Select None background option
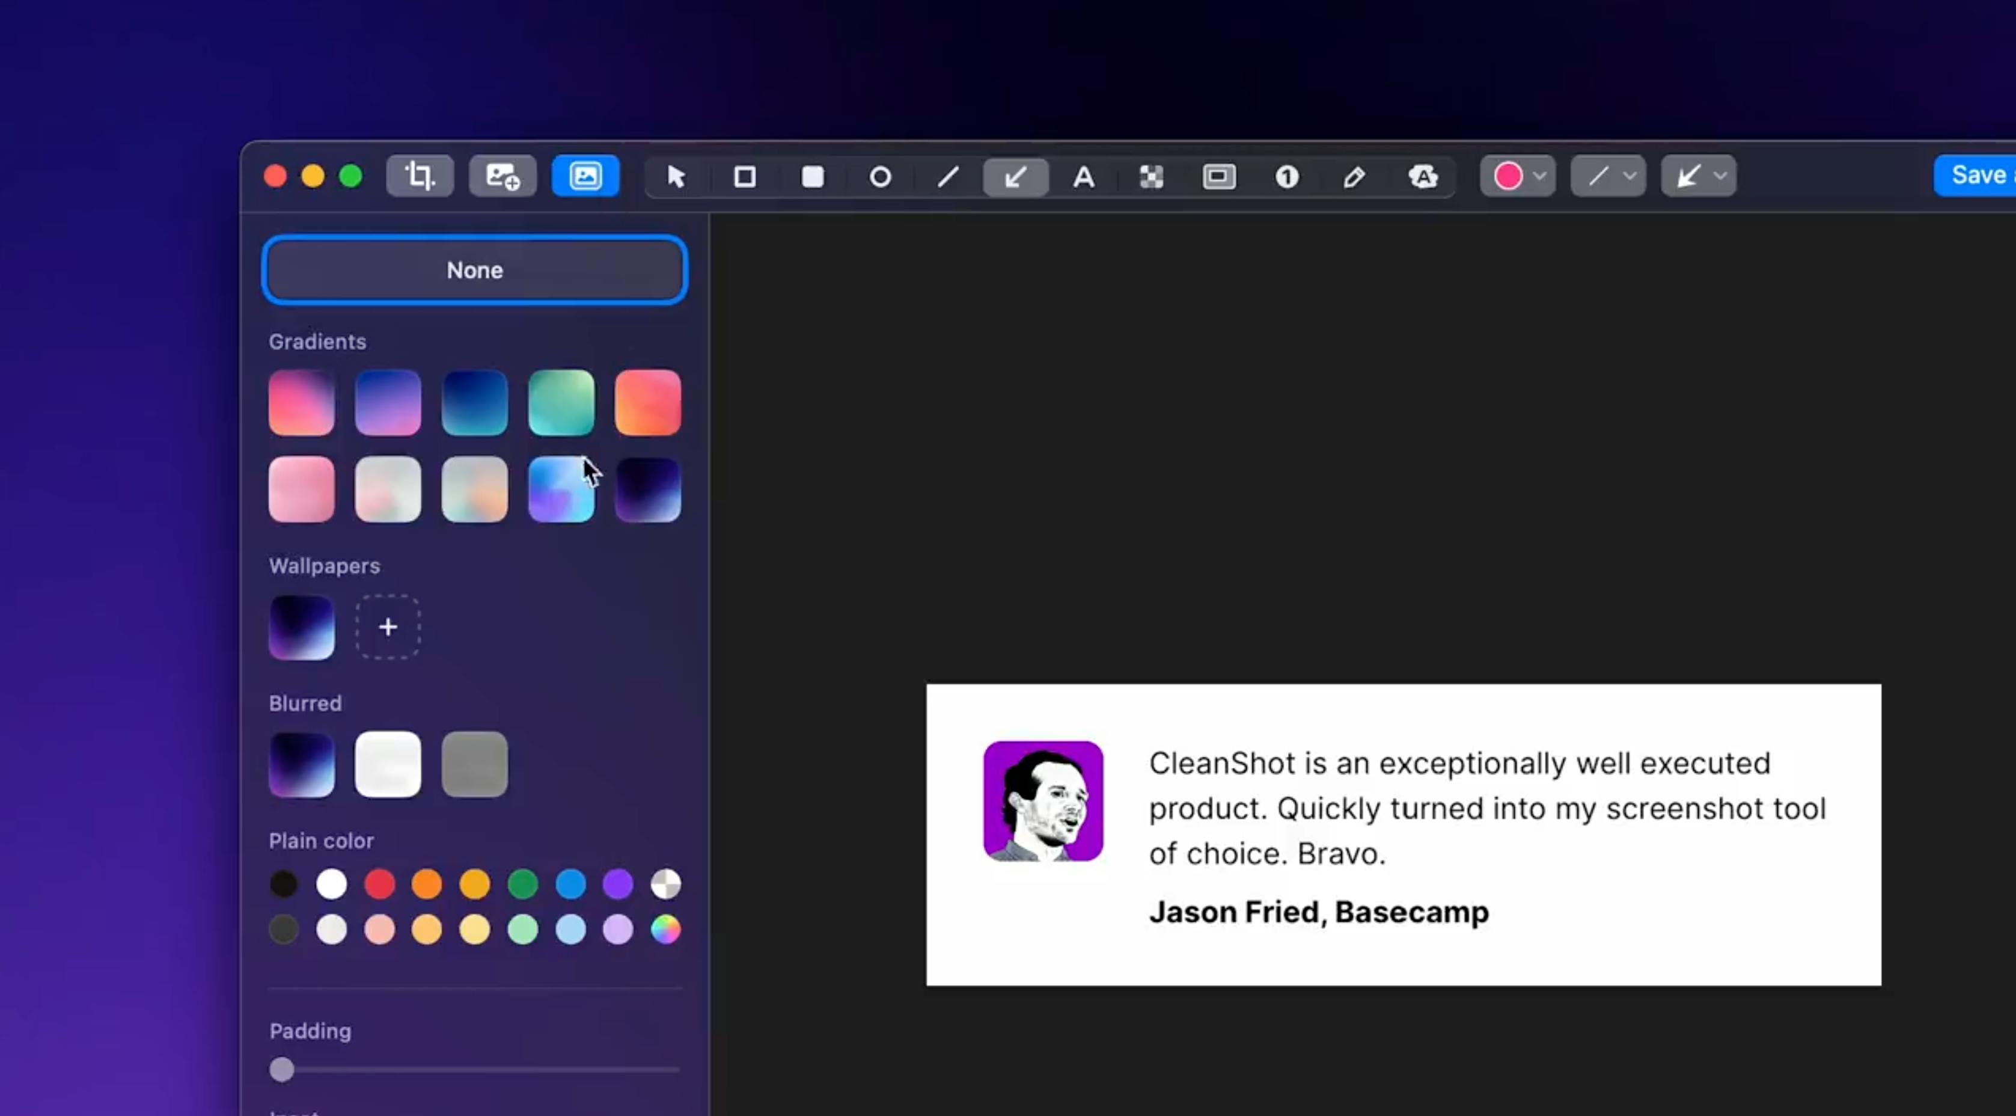The height and width of the screenshot is (1116, 2016). point(475,270)
